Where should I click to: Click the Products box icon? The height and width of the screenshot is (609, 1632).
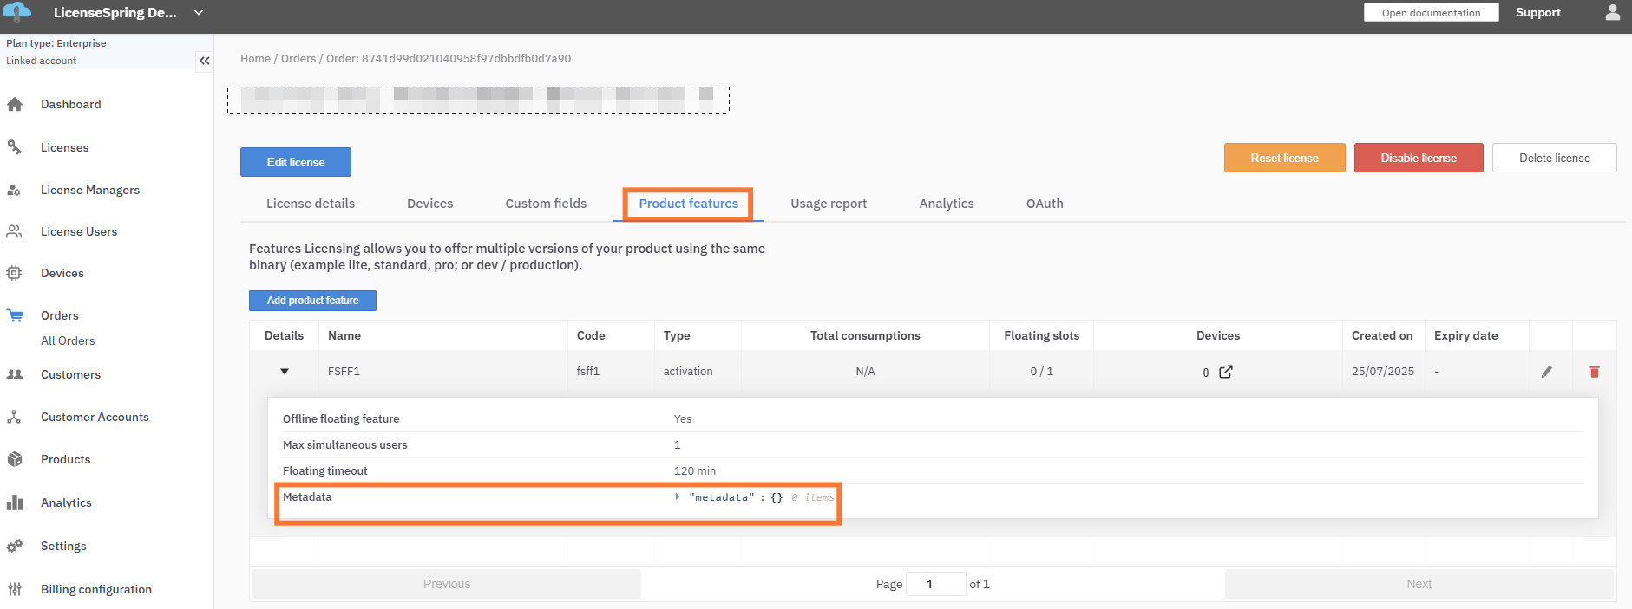pyautogui.click(x=15, y=459)
